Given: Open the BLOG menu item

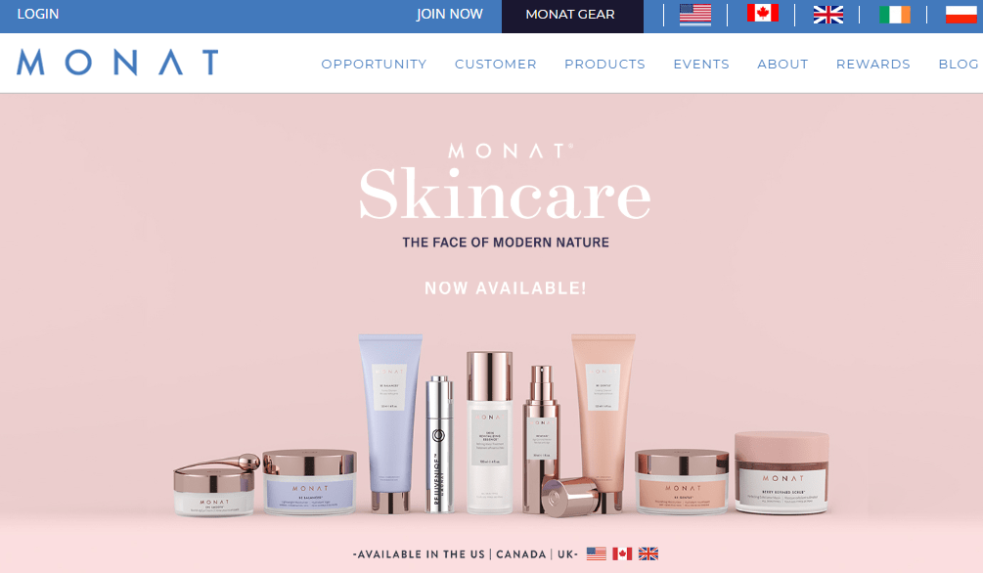Looking at the screenshot, I should pyautogui.click(x=958, y=64).
